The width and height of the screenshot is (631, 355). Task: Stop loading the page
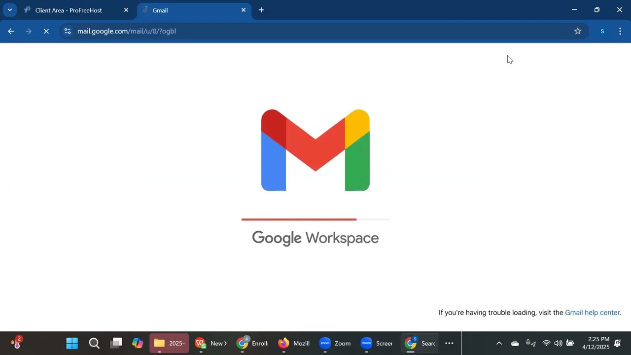coord(46,31)
